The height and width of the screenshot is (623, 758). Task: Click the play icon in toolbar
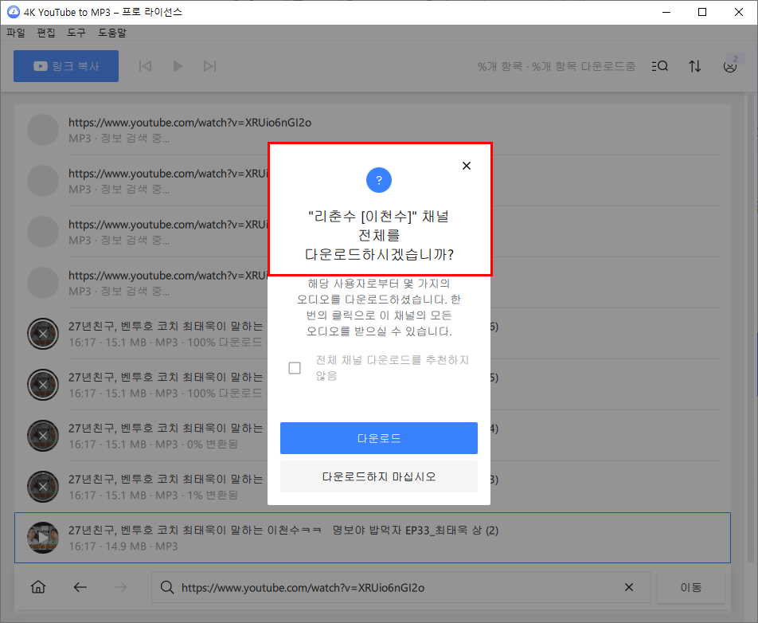178,66
